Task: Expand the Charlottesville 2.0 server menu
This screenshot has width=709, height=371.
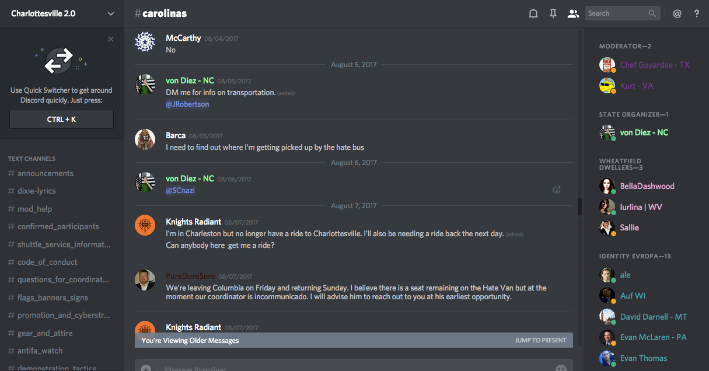Action: click(x=111, y=13)
